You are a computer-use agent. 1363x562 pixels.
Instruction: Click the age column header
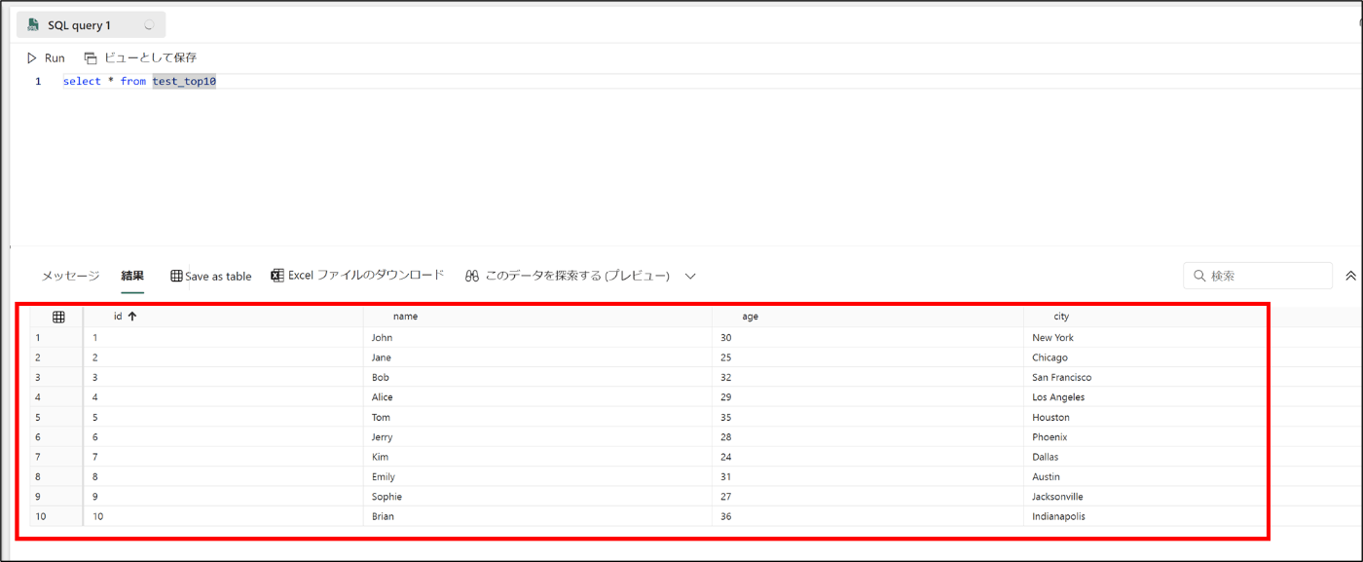[867, 317]
